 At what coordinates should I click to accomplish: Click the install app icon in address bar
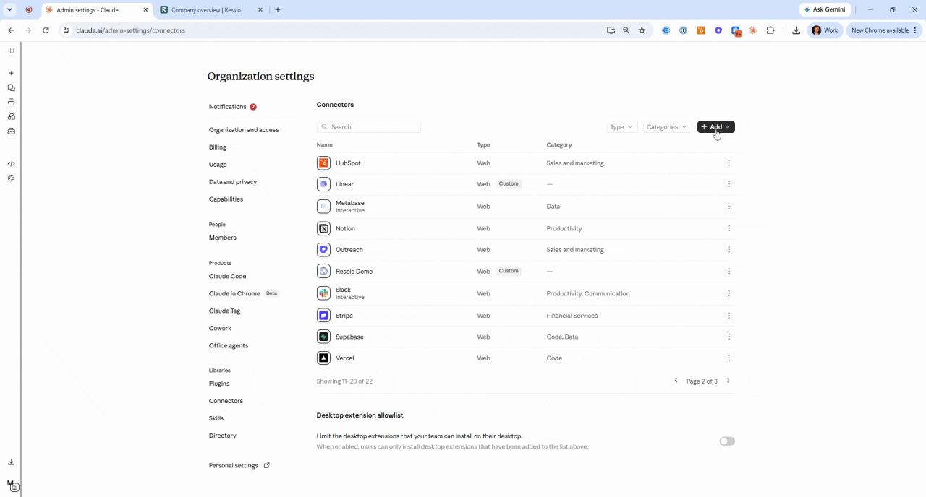[x=611, y=30]
